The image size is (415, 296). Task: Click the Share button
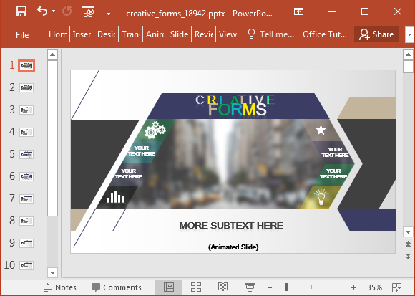pos(376,34)
